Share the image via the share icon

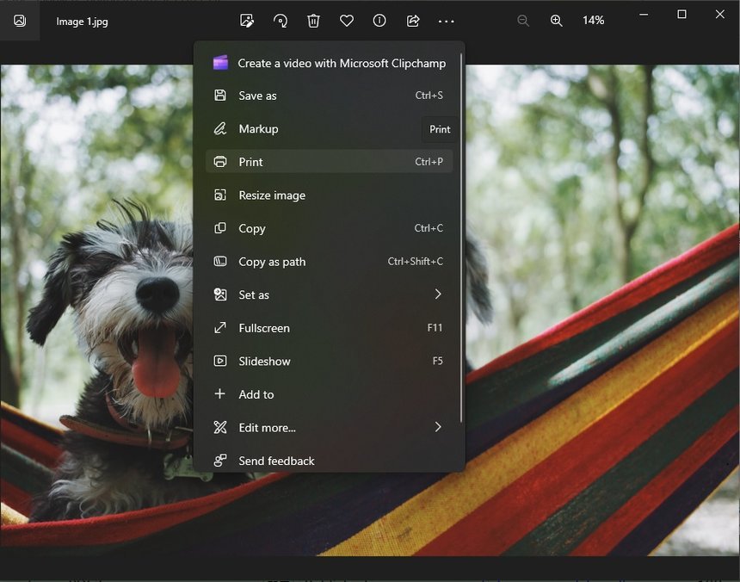point(412,21)
